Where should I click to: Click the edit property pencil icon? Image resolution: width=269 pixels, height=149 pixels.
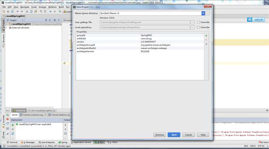[206, 44]
